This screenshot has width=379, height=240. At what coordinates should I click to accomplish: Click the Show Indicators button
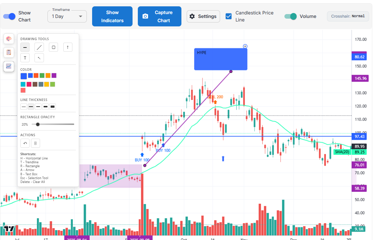point(112,16)
